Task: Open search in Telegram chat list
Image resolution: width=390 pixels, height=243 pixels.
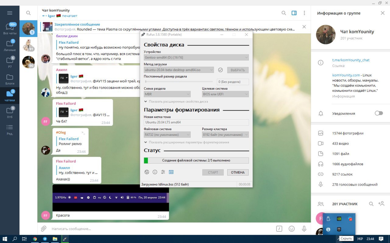Action: (28, 13)
